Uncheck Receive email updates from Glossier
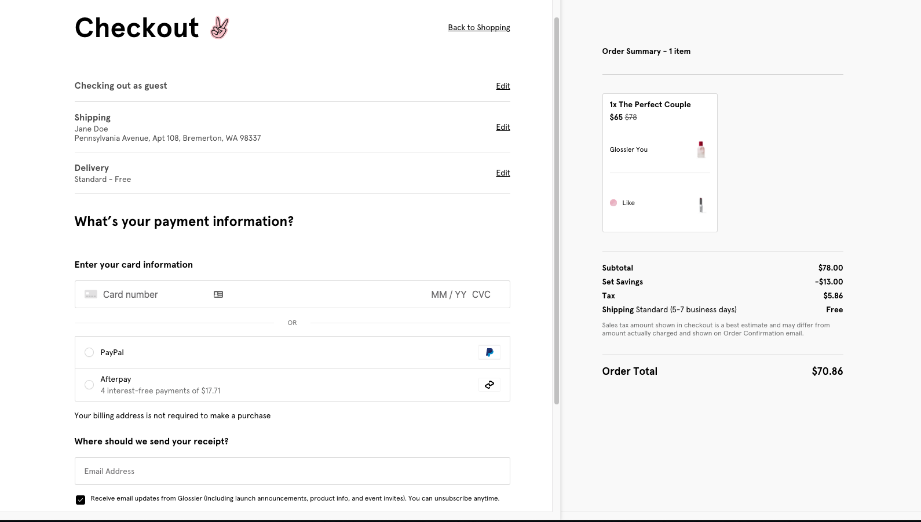Image resolution: width=921 pixels, height=522 pixels. (81, 500)
